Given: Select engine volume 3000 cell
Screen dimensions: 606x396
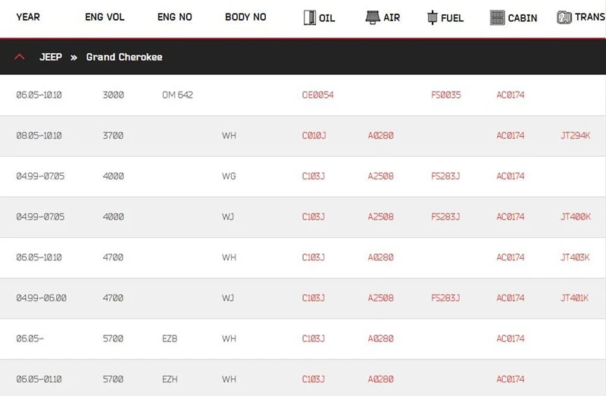Looking at the screenshot, I should coord(113,95).
